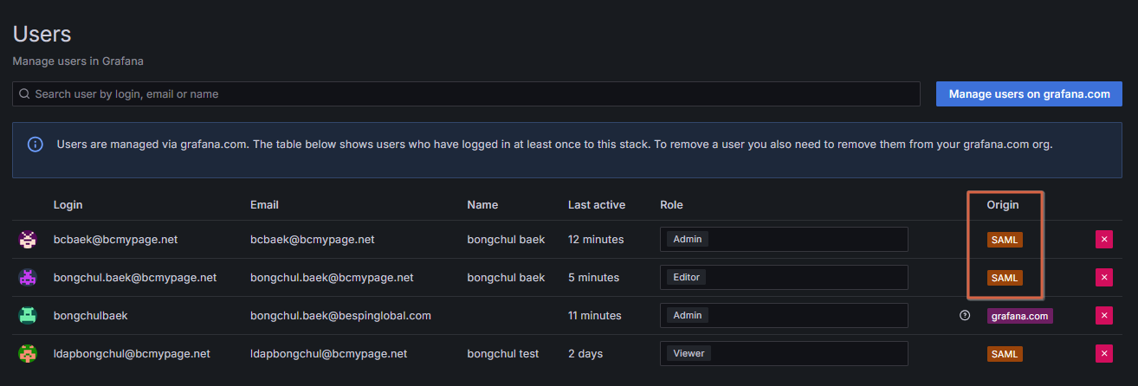The image size is (1138, 386).
Task: Click the help icon beside grafana.com origin
Action: [x=965, y=316]
